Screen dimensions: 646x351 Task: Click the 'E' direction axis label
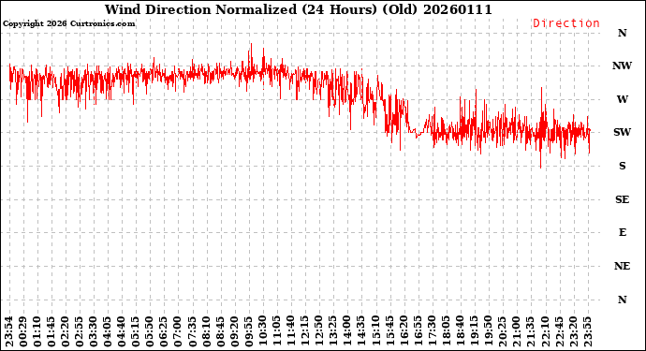coord(622,232)
